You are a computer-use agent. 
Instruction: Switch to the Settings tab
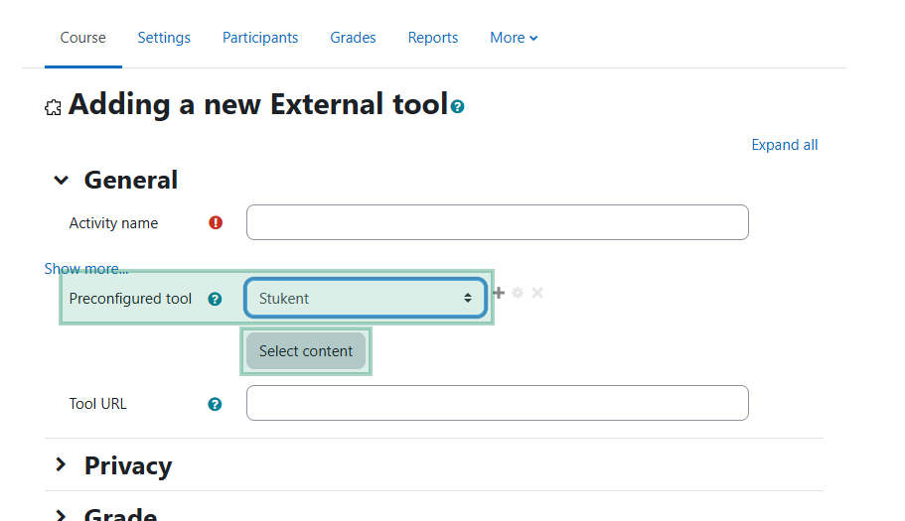point(164,38)
